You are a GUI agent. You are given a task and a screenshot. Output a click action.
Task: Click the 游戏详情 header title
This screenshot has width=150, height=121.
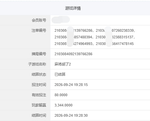(x=73, y=8)
